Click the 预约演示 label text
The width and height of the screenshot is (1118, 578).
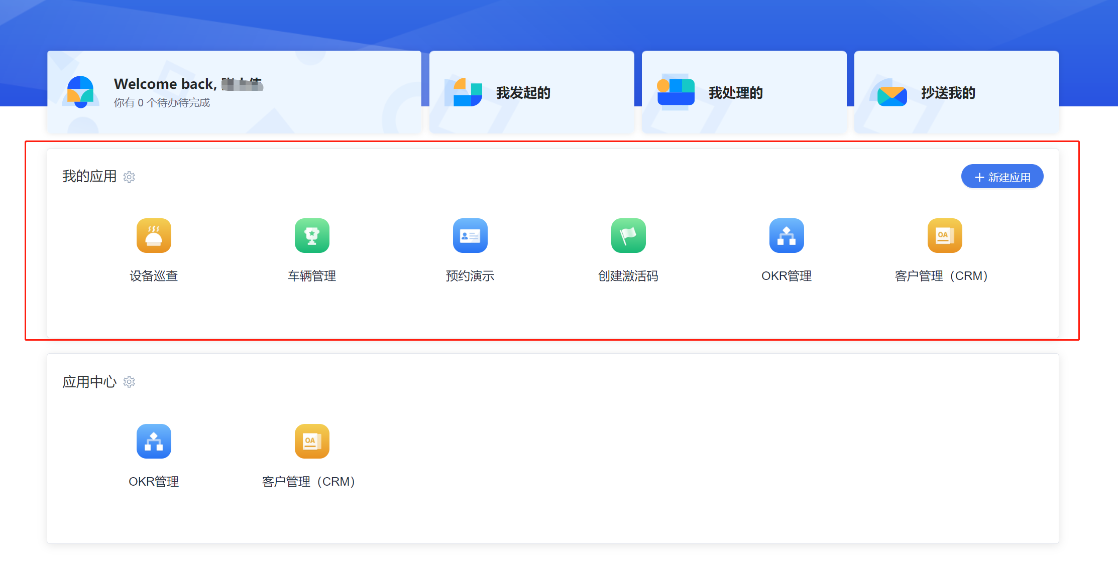tap(470, 276)
